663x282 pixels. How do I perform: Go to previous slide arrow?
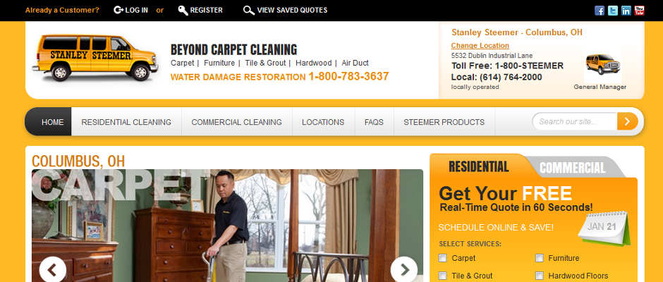53,270
